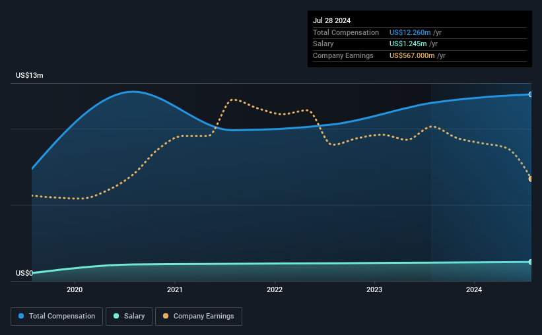
Task: Click the 2024 x-axis label
Action: (x=474, y=289)
